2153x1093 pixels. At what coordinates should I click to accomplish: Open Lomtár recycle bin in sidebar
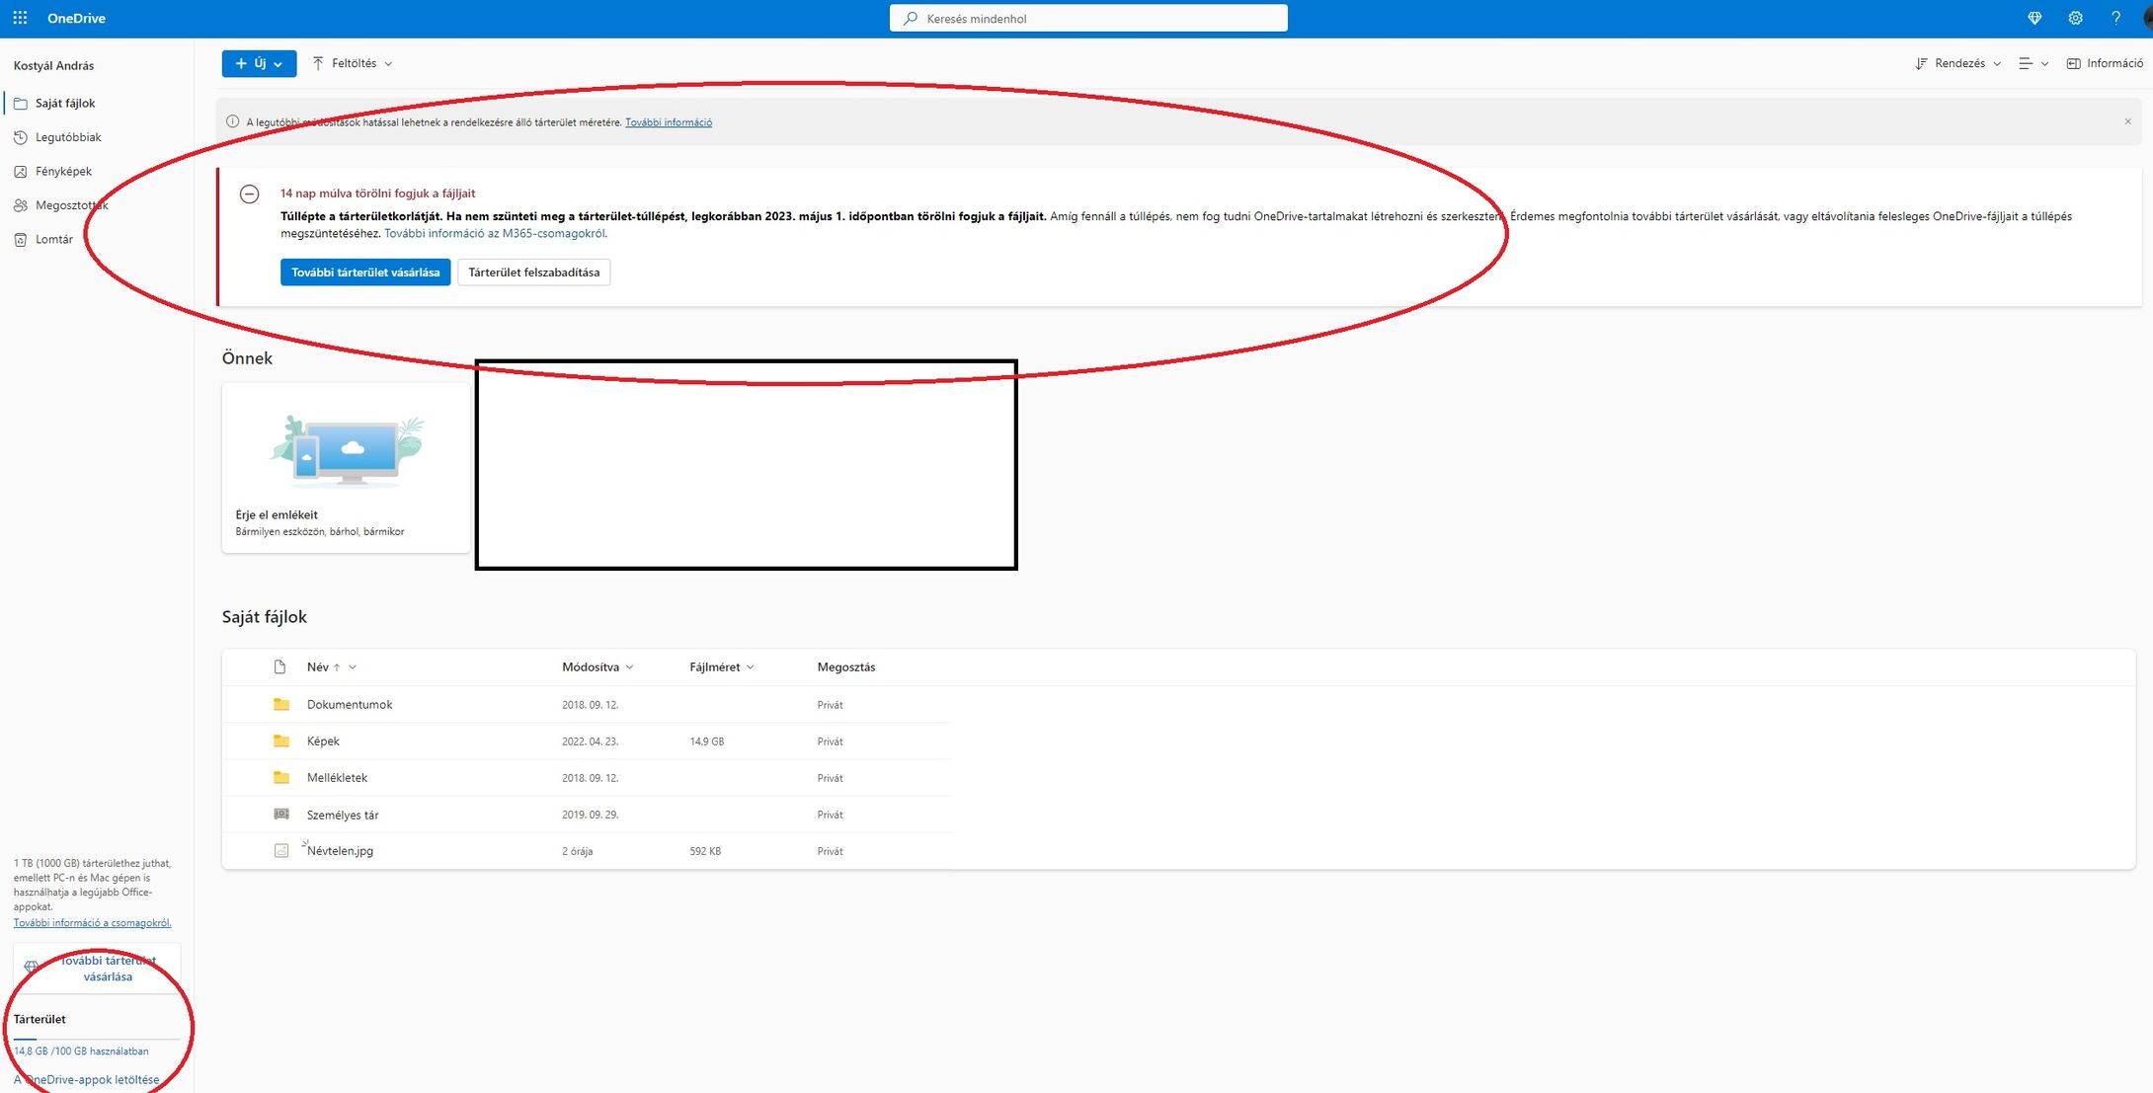click(53, 239)
